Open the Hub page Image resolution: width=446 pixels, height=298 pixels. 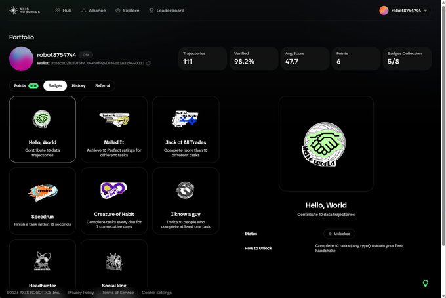pos(63,11)
